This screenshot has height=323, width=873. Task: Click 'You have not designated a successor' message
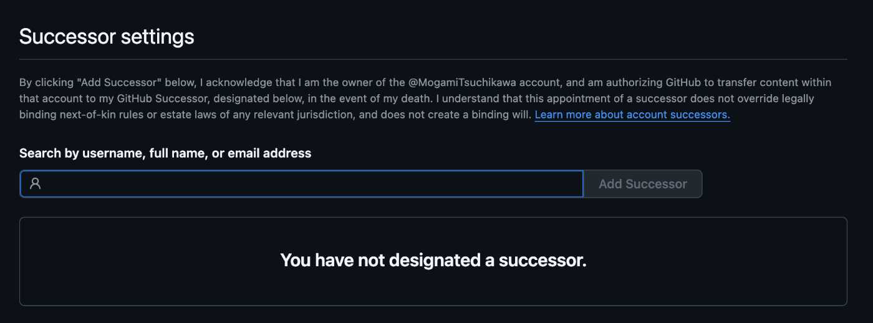[x=433, y=261]
